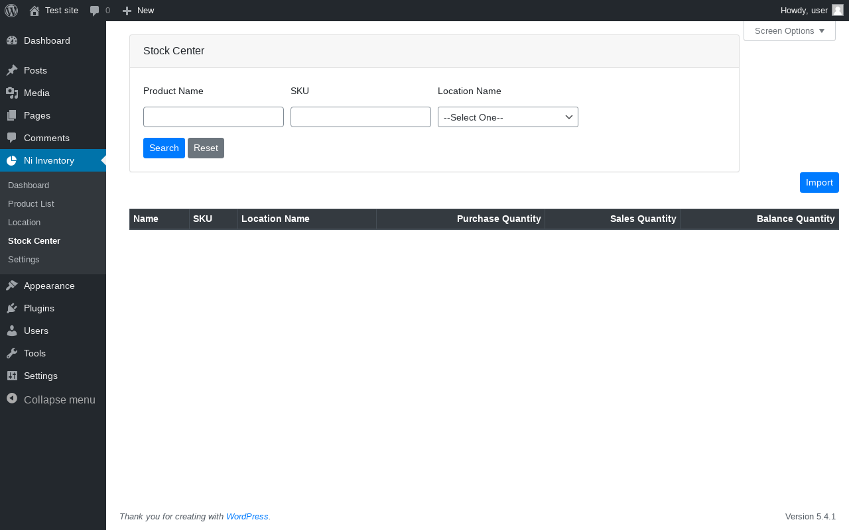The width and height of the screenshot is (849, 530).
Task: Open the Location Name select dropdown
Action: tap(508, 117)
